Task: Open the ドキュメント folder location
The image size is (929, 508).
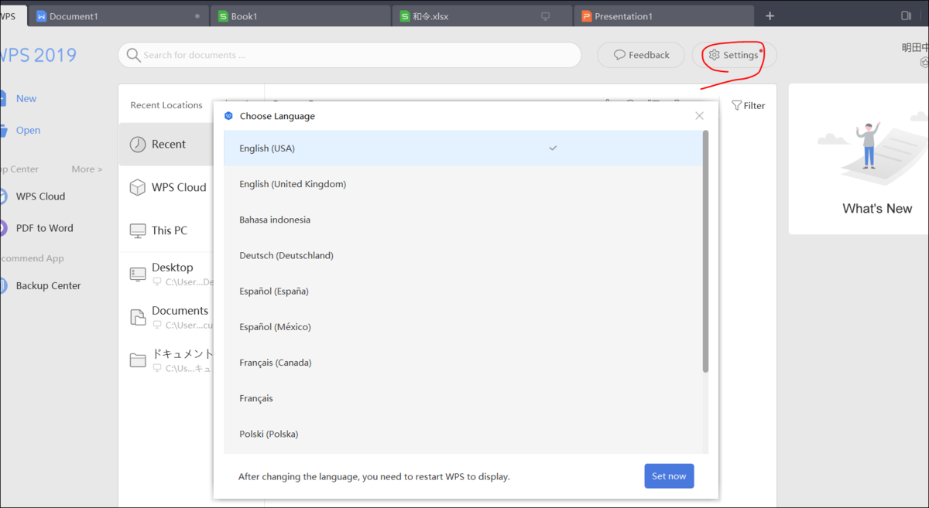Action: (166, 360)
